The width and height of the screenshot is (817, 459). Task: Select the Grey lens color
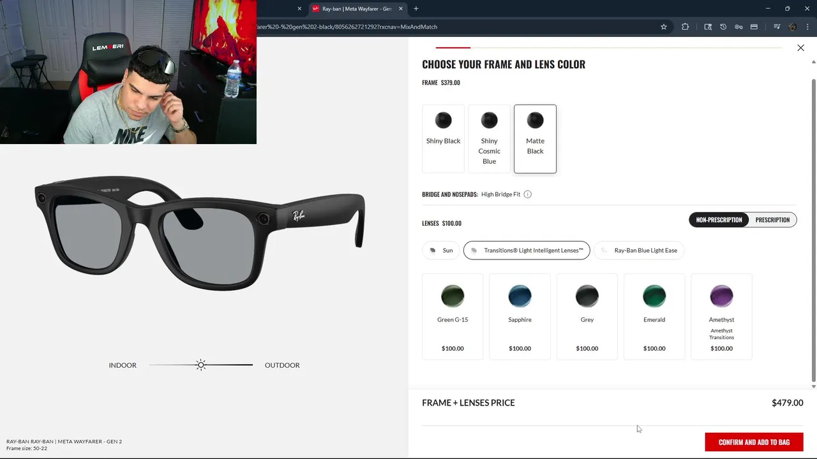tap(587, 317)
